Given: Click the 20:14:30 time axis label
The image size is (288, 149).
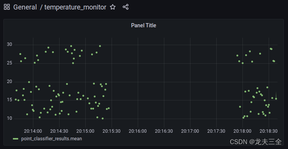Looking at the screenshot, I should tap(59, 131).
